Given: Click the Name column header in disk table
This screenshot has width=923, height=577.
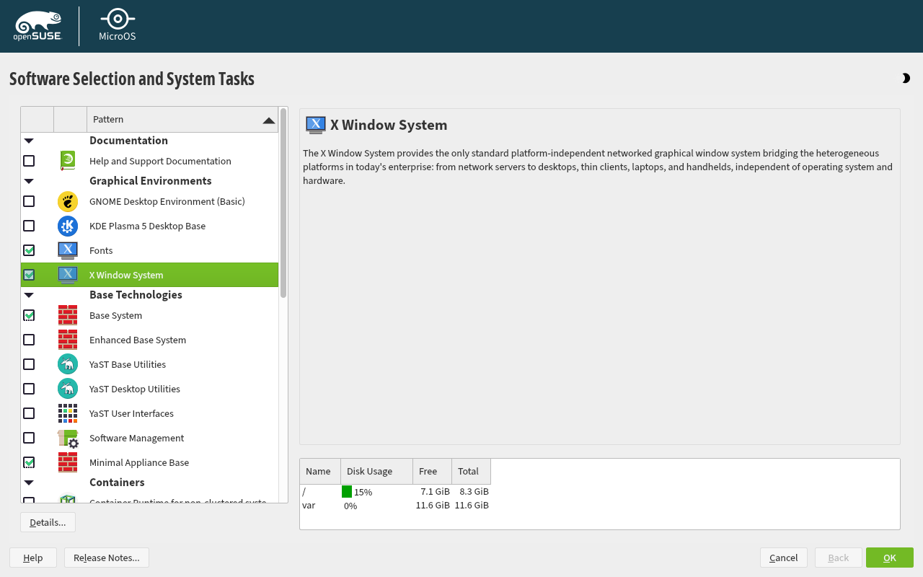Looking at the screenshot, I should tap(320, 471).
